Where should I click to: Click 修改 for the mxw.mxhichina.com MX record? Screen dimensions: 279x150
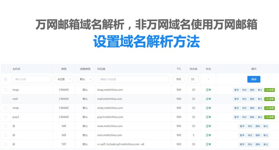[x=250, y=126]
